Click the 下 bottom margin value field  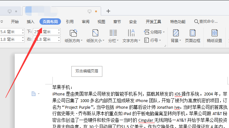44,32
